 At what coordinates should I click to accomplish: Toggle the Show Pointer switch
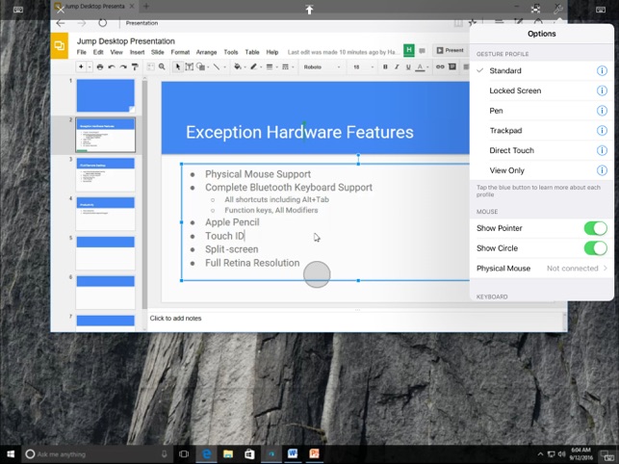click(595, 228)
